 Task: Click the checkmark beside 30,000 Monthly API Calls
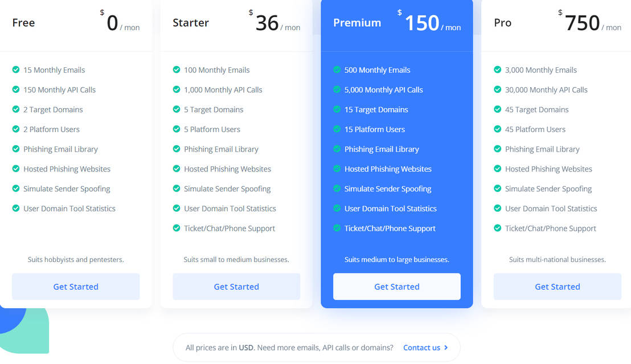coord(497,89)
